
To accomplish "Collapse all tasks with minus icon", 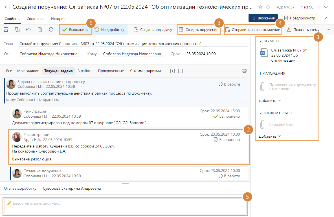I will (x=180, y=71).
